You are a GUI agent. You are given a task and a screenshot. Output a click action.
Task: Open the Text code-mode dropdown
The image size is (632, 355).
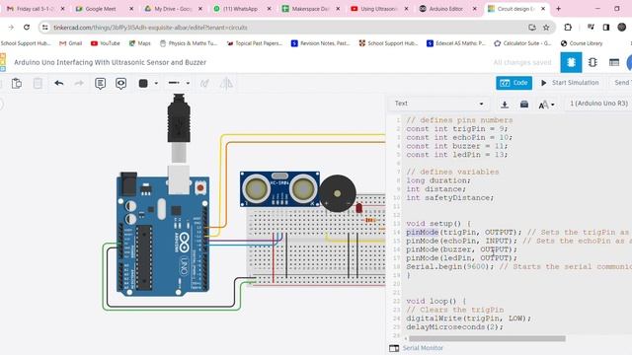click(438, 104)
